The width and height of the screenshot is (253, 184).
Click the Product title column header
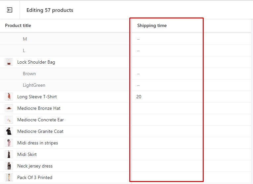point(18,26)
